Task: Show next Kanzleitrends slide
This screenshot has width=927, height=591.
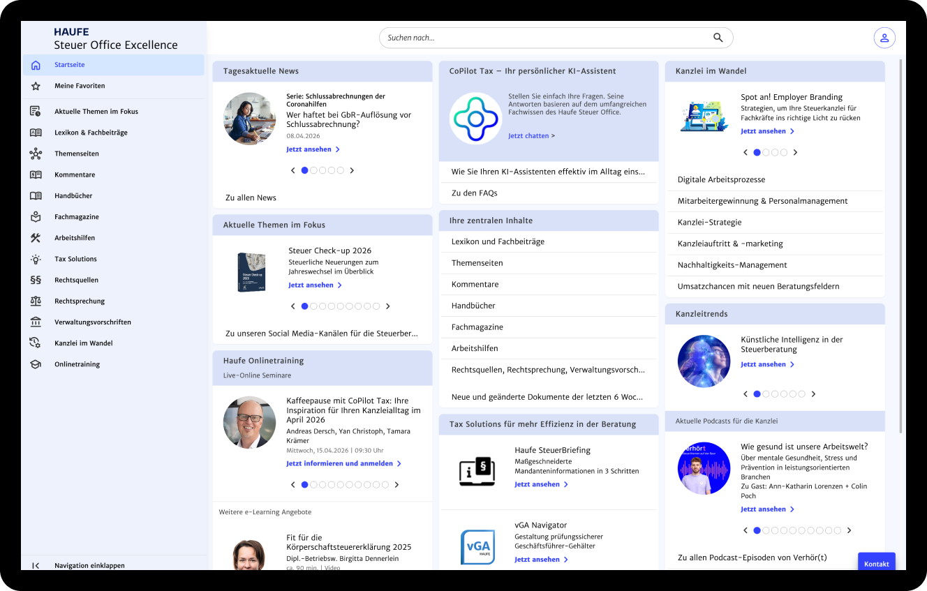Action: pos(813,394)
